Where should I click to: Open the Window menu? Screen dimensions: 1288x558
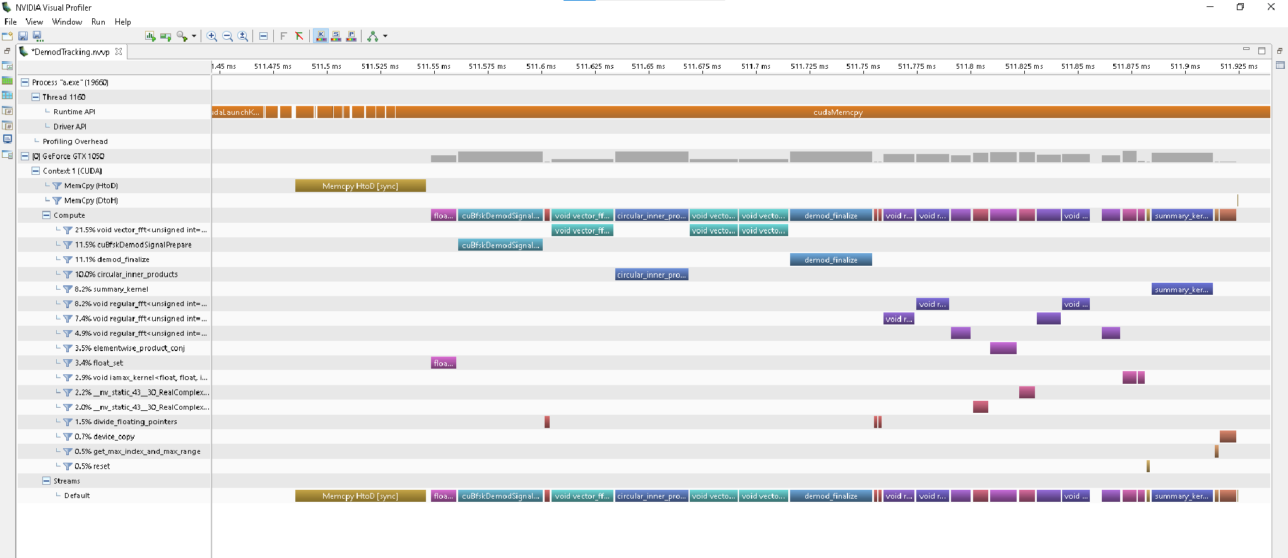click(67, 21)
